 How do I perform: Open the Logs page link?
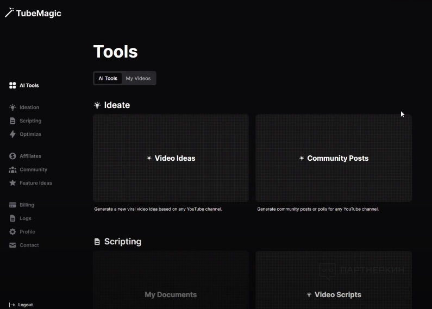click(26, 218)
